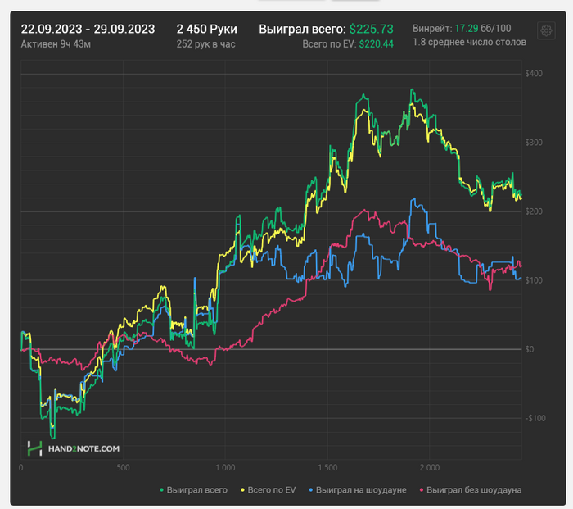
Task: Click 'Активен 9ч 43м' active time text
Action: tap(56, 44)
